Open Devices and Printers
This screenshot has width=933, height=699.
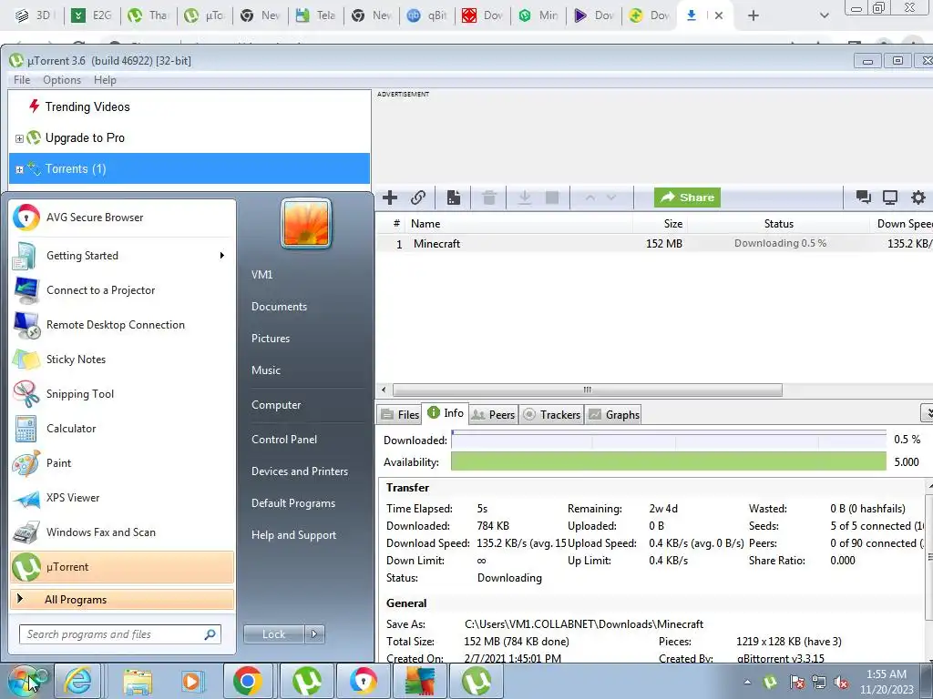click(x=299, y=471)
